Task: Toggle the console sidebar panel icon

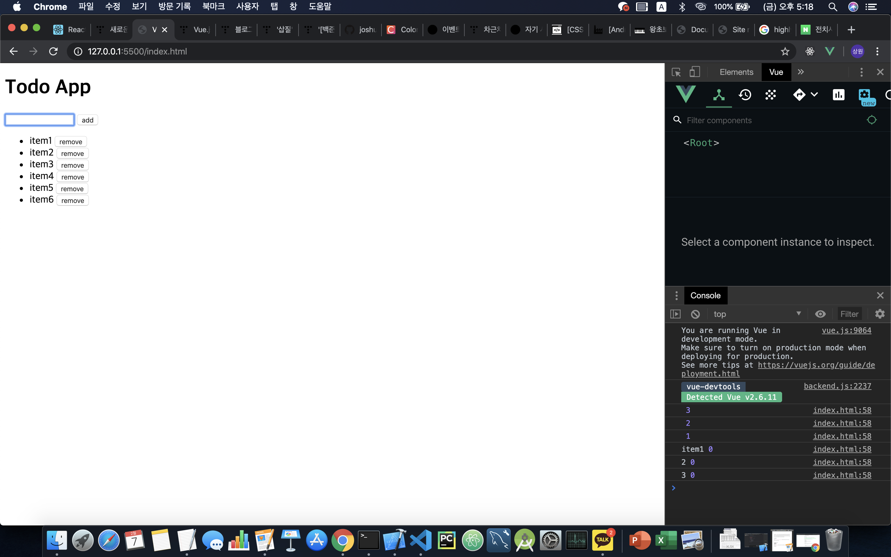Action: tap(675, 314)
